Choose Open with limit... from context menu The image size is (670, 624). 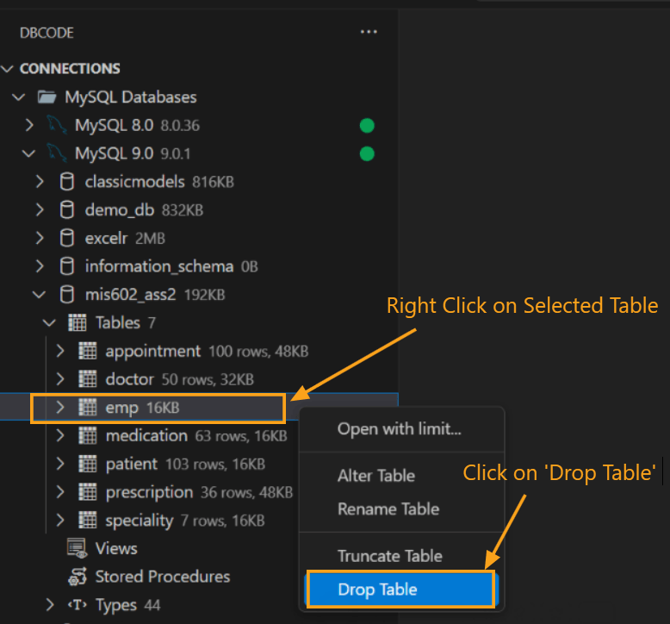point(400,429)
